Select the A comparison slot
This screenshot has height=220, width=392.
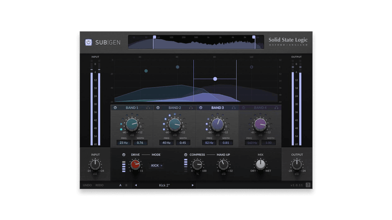click(x=120, y=185)
